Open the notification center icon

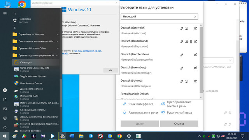point(242,136)
